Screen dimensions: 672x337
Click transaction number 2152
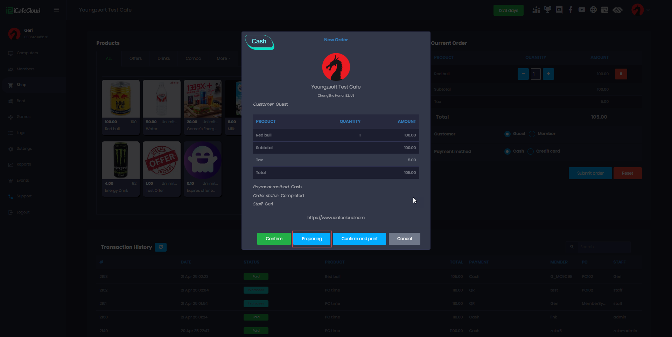[x=104, y=290]
